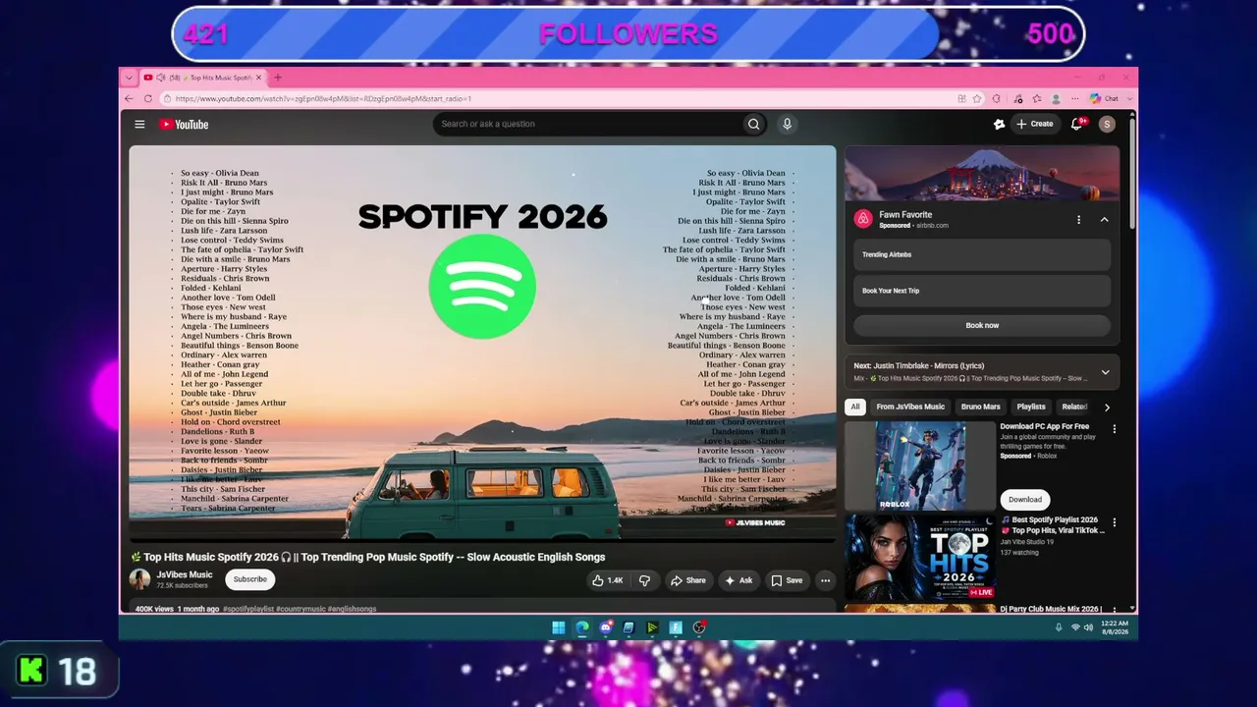Open the Best Spotify Playlist 2026 thumbnail
This screenshot has width=1257, height=707.
[x=920, y=558]
